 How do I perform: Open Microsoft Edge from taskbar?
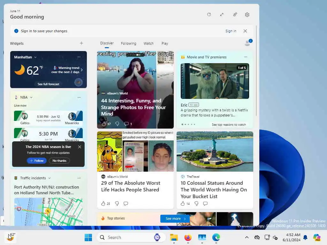coord(216,237)
